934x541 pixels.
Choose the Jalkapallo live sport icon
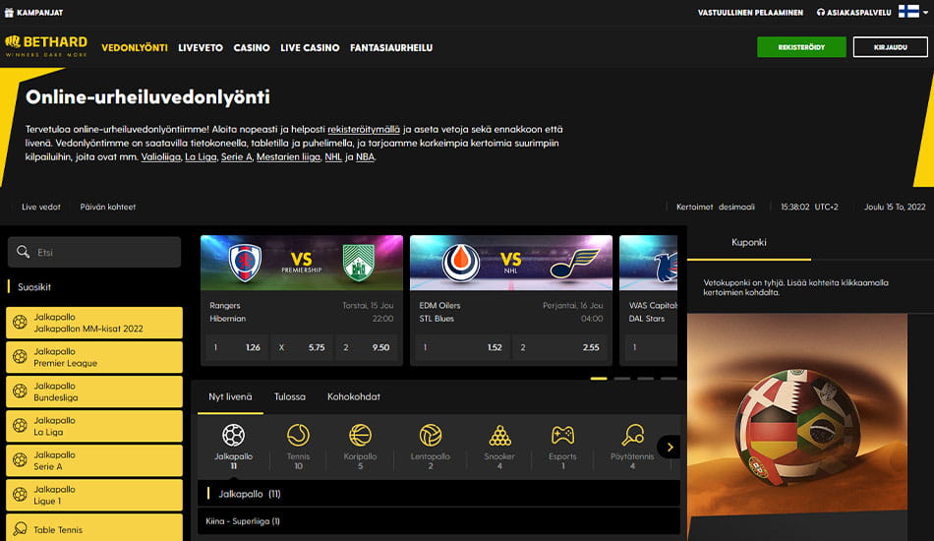pyautogui.click(x=234, y=436)
